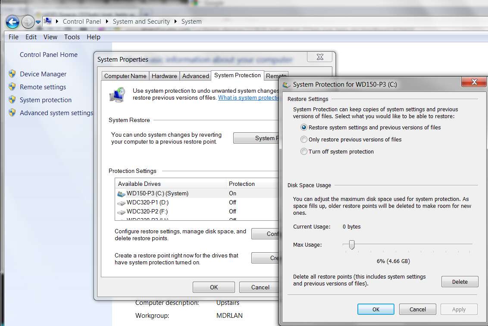488x326 pixels.
Task: Expand the arrow after System and Security
Action: tap(175, 22)
